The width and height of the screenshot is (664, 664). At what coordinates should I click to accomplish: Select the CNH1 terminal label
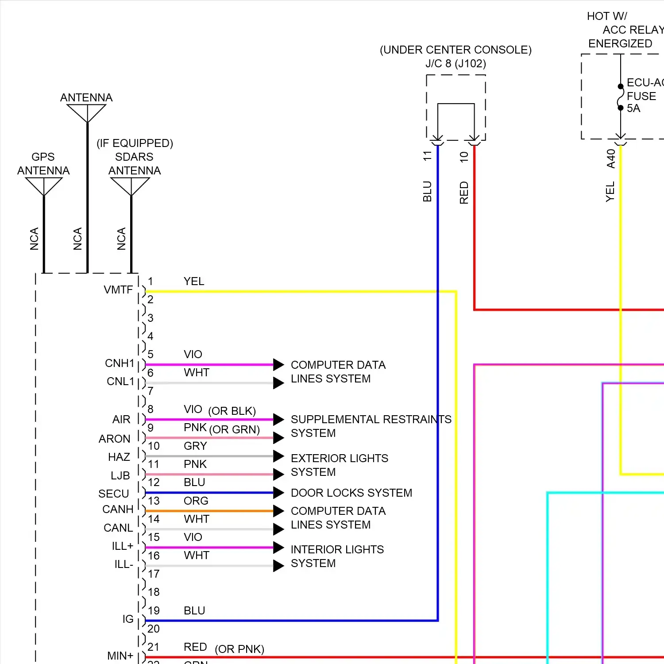pos(120,363)
